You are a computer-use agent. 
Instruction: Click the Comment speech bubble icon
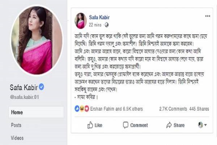[126, 125]
